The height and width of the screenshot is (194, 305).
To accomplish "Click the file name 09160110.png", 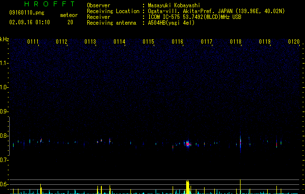I will pos(27,13).
